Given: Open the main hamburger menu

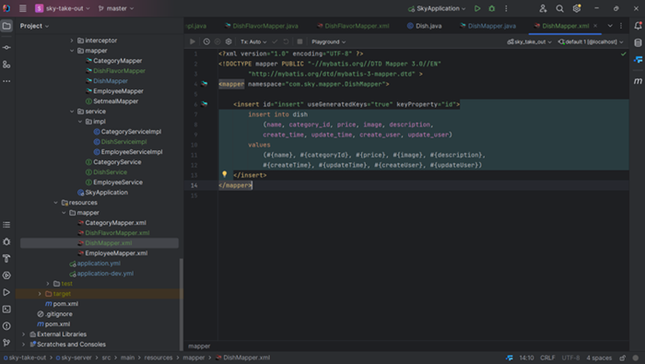Looking at the screenshot, I should (x=23, y=8).
